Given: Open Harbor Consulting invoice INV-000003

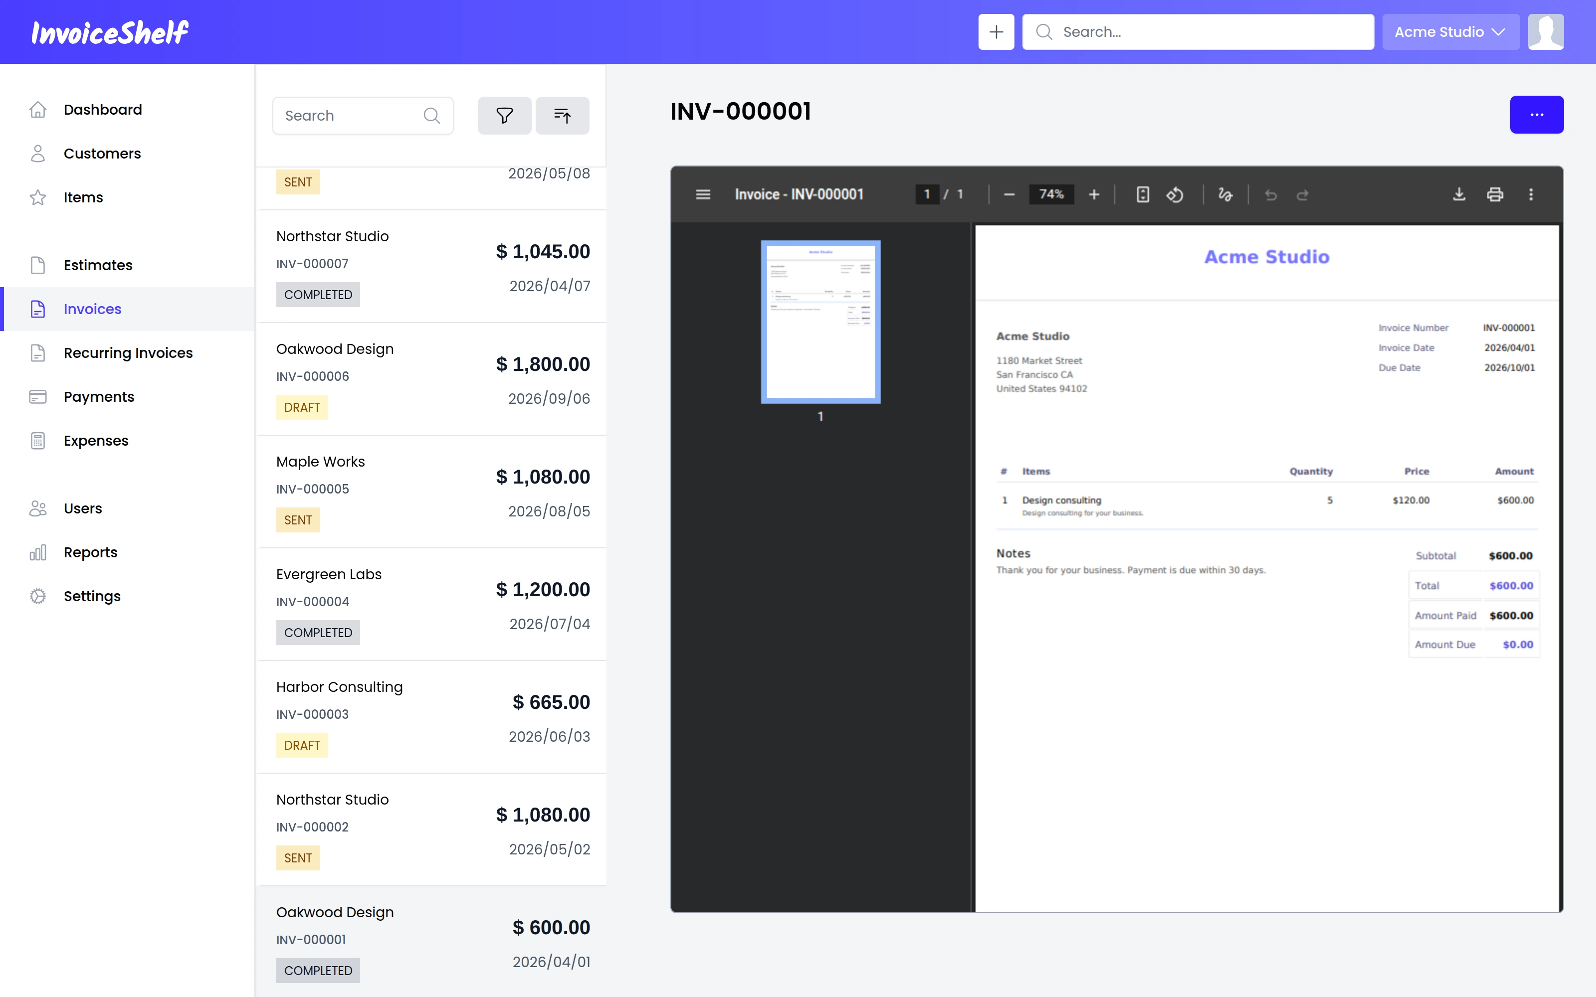Looking at the screenshot, I should tap(432, 717).
